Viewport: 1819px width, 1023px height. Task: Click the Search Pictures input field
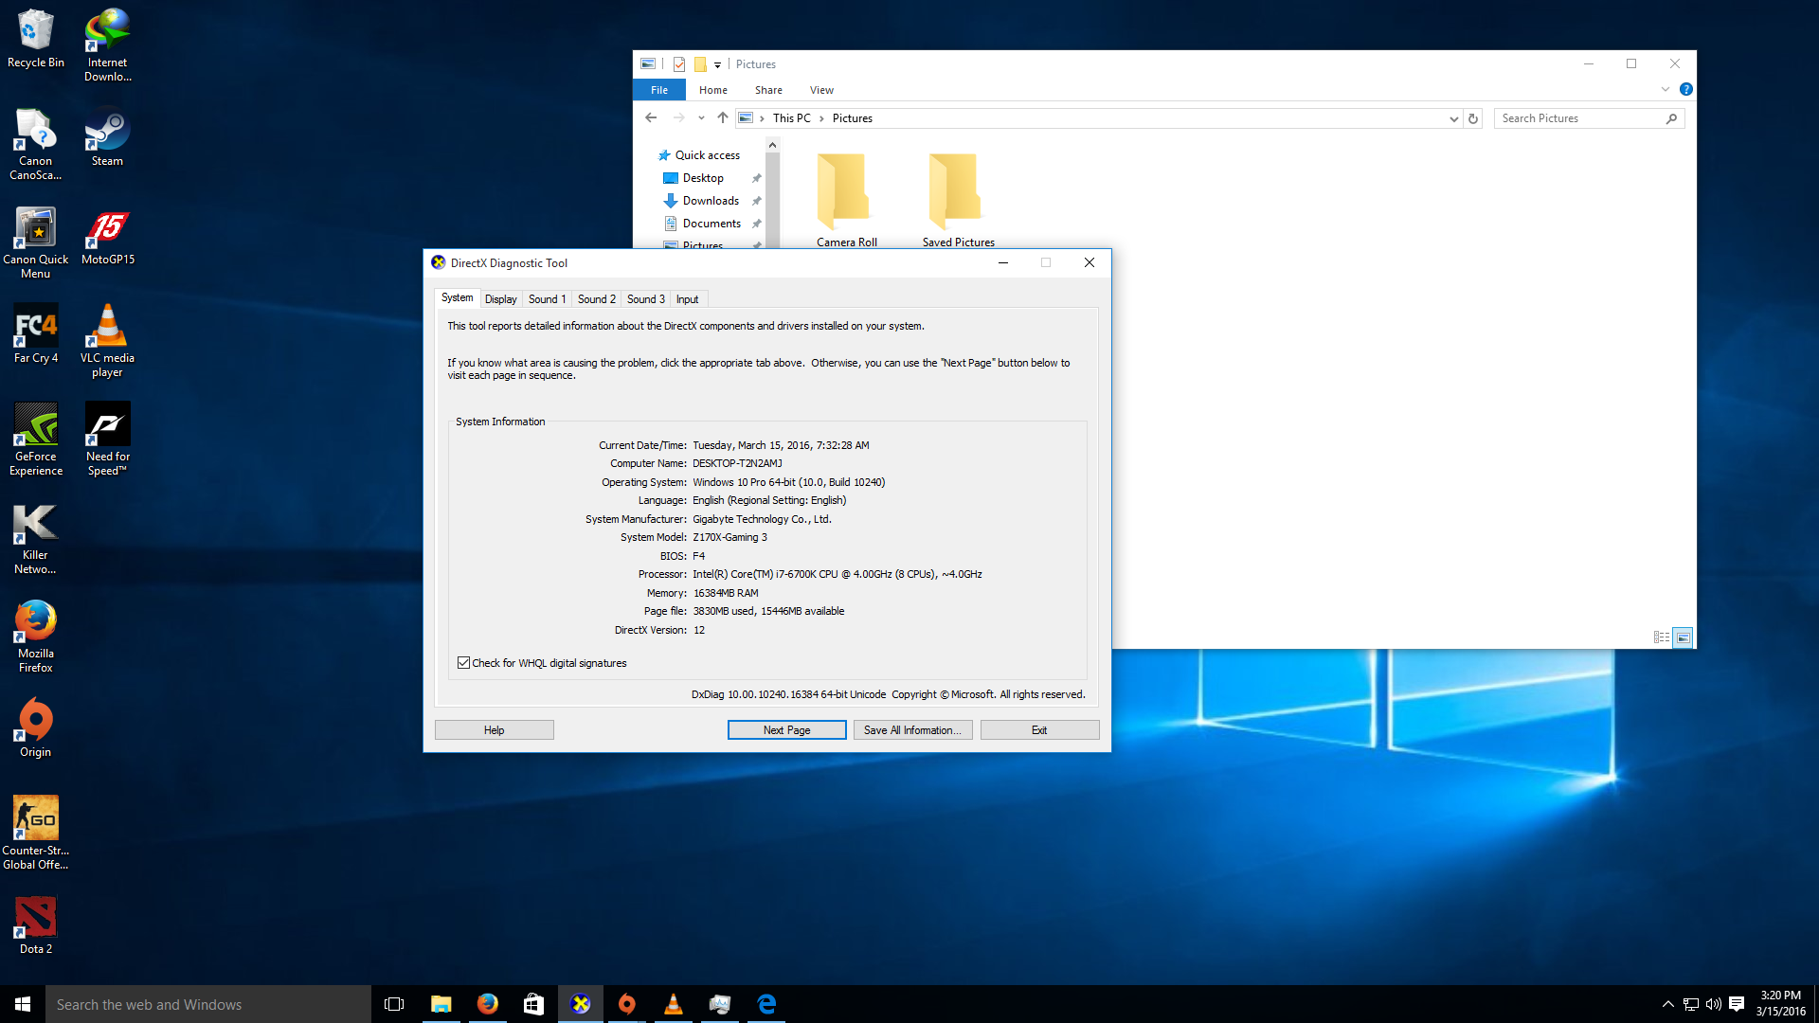[1580, 118]
